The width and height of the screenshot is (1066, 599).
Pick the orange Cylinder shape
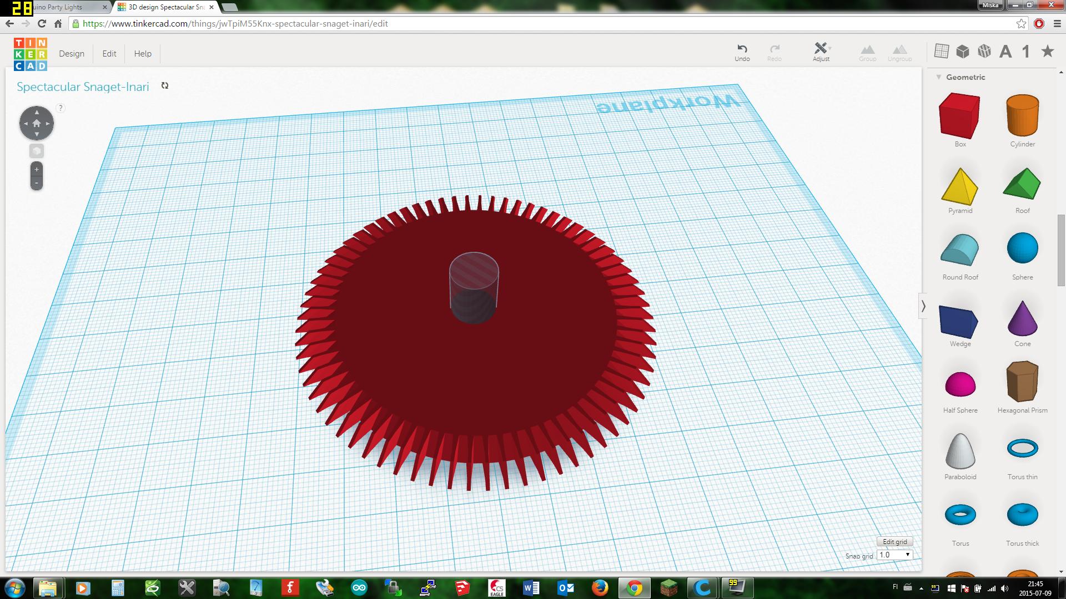1022,115
